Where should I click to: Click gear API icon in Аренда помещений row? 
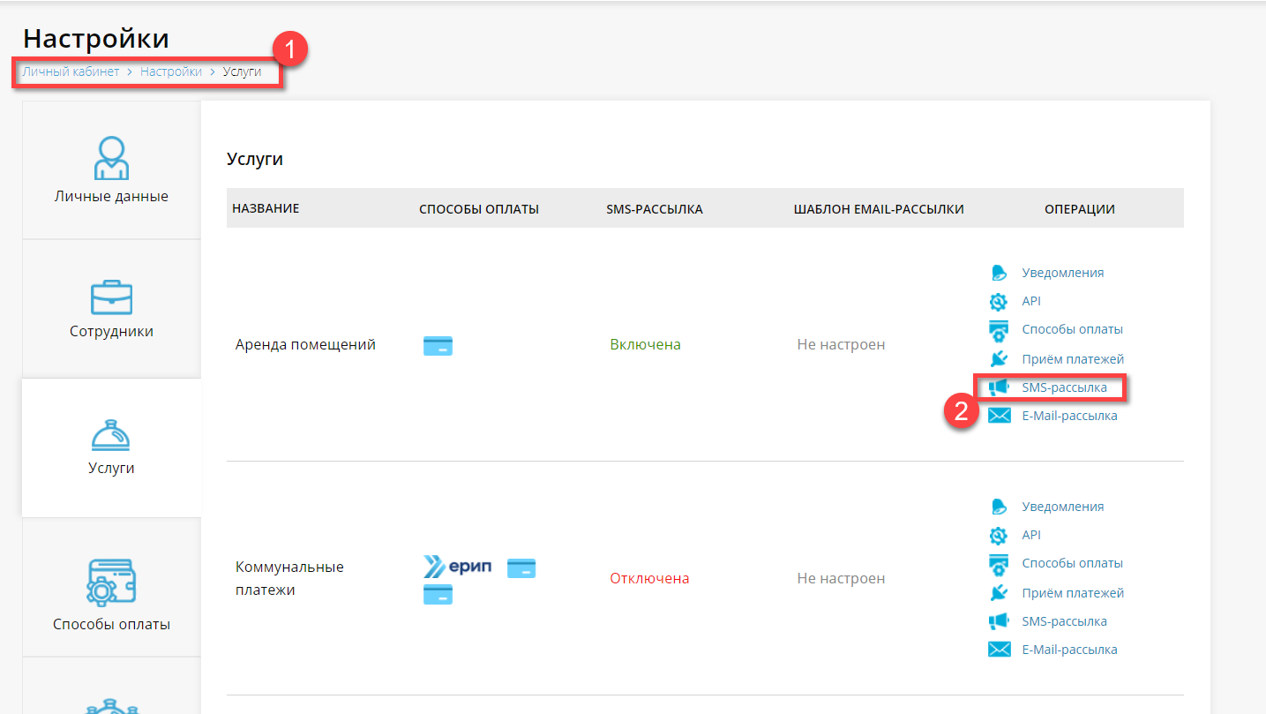(999, 301)
